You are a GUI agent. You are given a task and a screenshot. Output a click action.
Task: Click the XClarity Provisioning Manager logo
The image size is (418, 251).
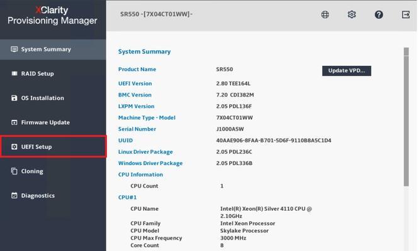coord(52,16)
